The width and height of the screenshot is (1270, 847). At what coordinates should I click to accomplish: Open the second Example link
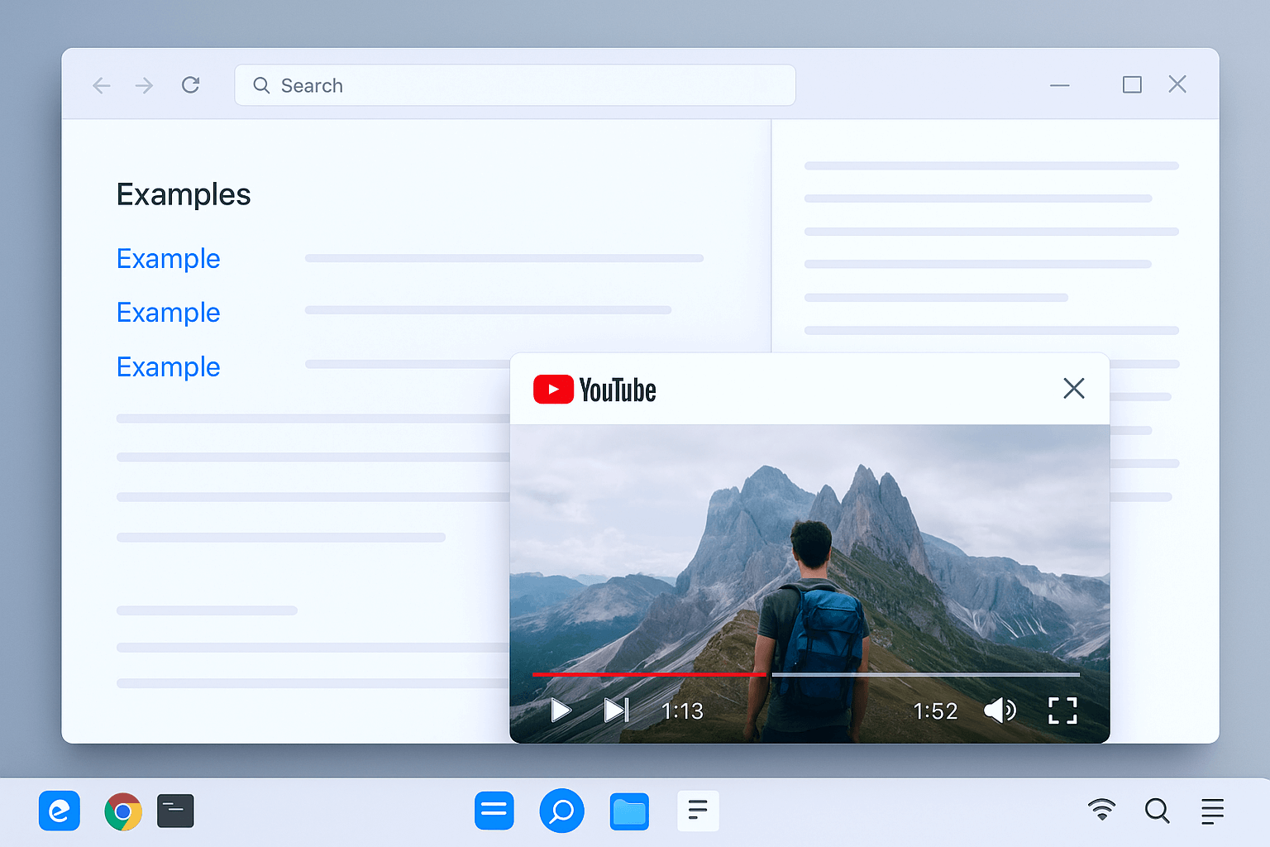coord(169,313)
